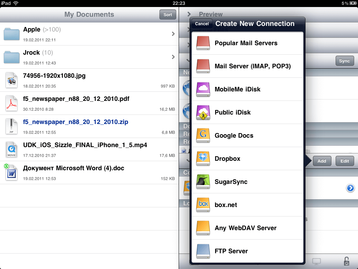Click the FTP Server blue drive icon
Image resolution: width=358 pixels, height=269 pixels.
(203, 251)
